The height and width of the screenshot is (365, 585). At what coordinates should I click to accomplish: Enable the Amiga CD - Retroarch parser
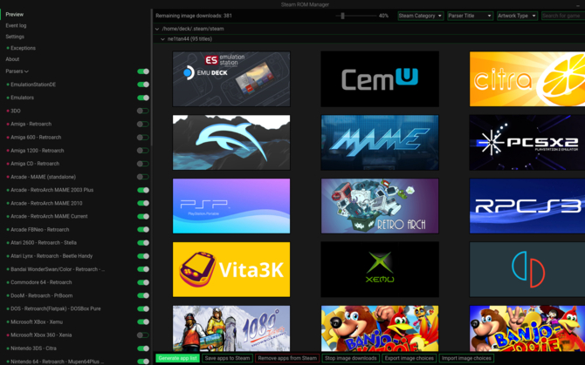tap(143, 164)
